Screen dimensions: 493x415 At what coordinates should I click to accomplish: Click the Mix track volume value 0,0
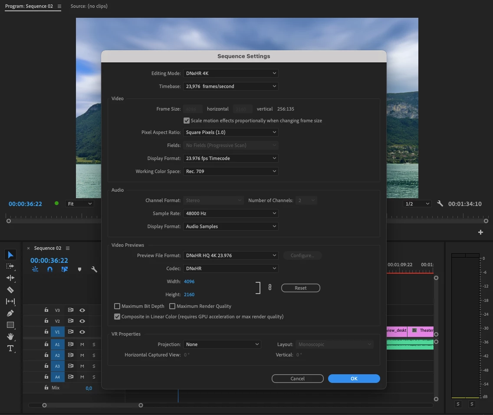(89, 388)
